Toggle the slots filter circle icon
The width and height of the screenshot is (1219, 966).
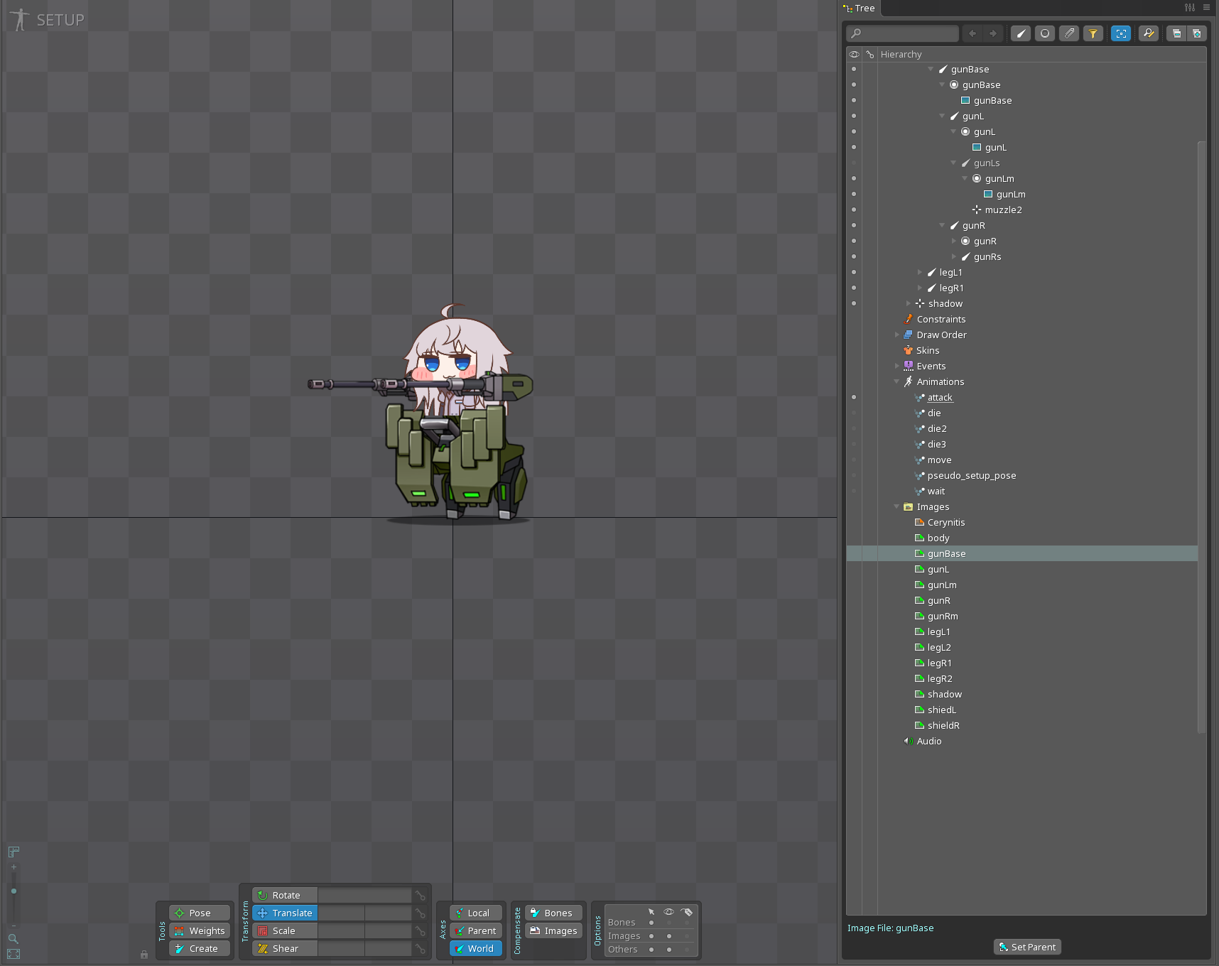[1045, 33]
